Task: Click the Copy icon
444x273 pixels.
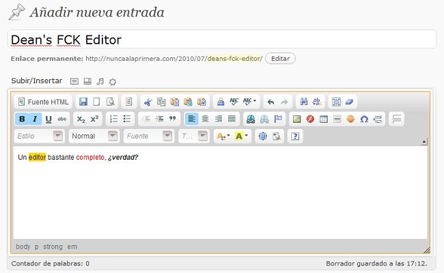Action: click(x=161, y=102)
